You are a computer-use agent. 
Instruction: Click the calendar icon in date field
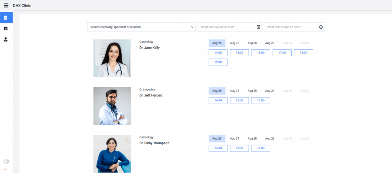click(258, 27)
